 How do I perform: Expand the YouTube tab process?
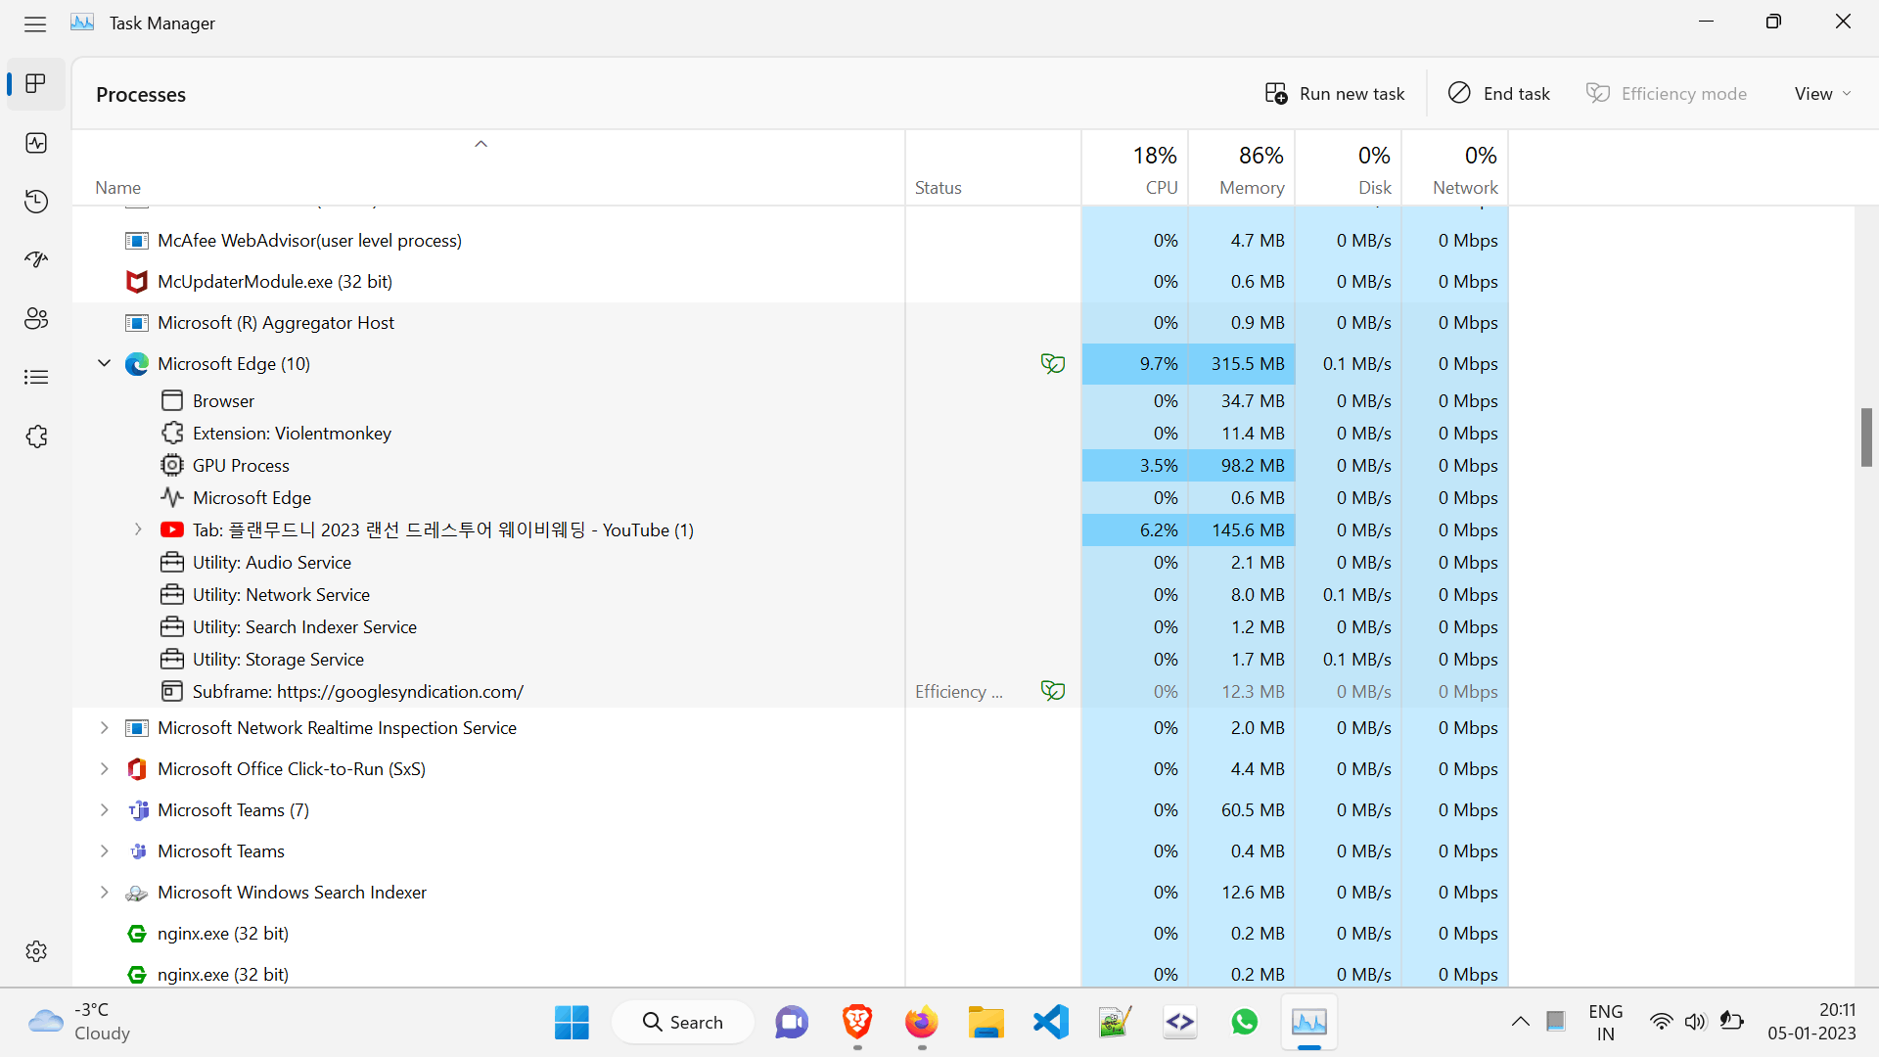[x=138, y=529]
